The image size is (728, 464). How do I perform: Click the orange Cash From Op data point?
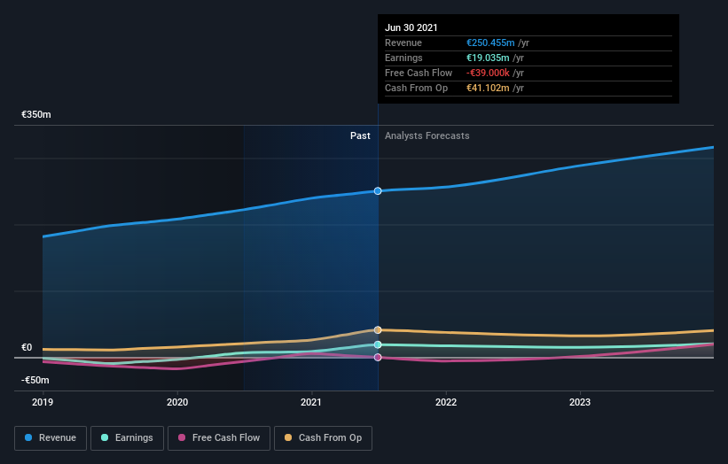378,330
